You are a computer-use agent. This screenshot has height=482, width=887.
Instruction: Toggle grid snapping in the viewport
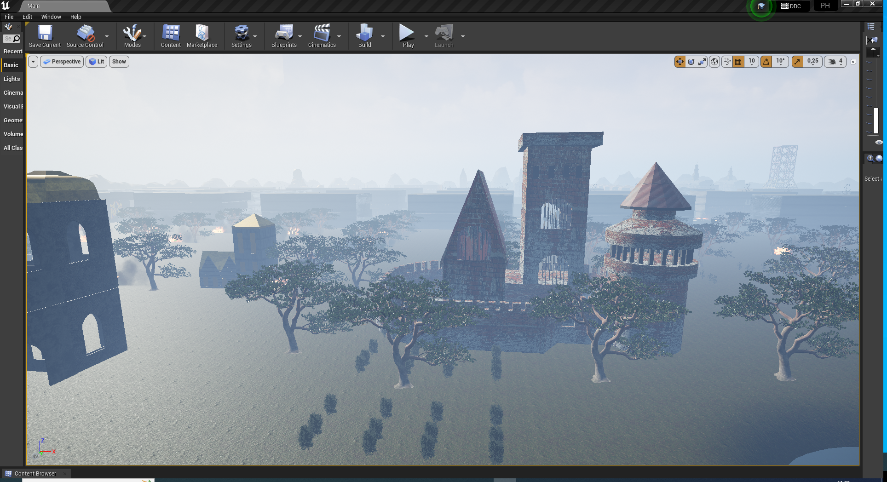click(x=738, y=62)
